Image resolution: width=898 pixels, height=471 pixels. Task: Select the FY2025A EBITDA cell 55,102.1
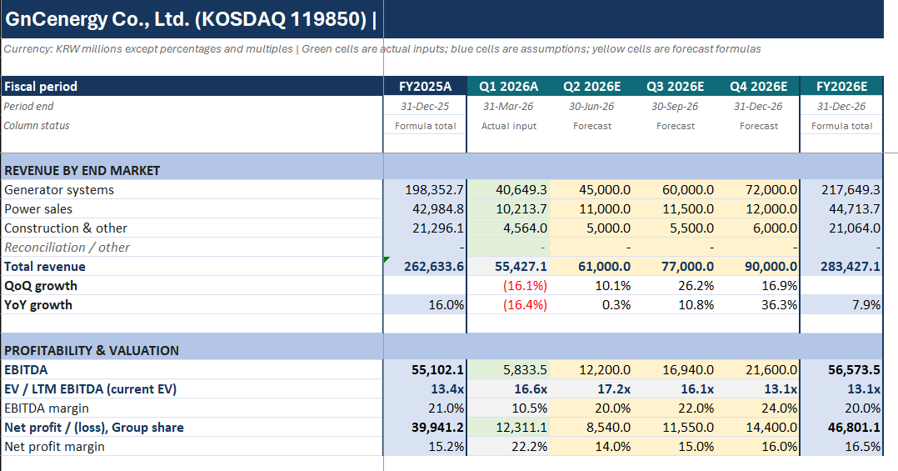(x=425, y=369)
